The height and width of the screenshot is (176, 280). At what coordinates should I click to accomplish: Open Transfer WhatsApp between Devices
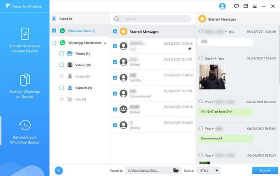pyautogui.click(x=25, y=40)
